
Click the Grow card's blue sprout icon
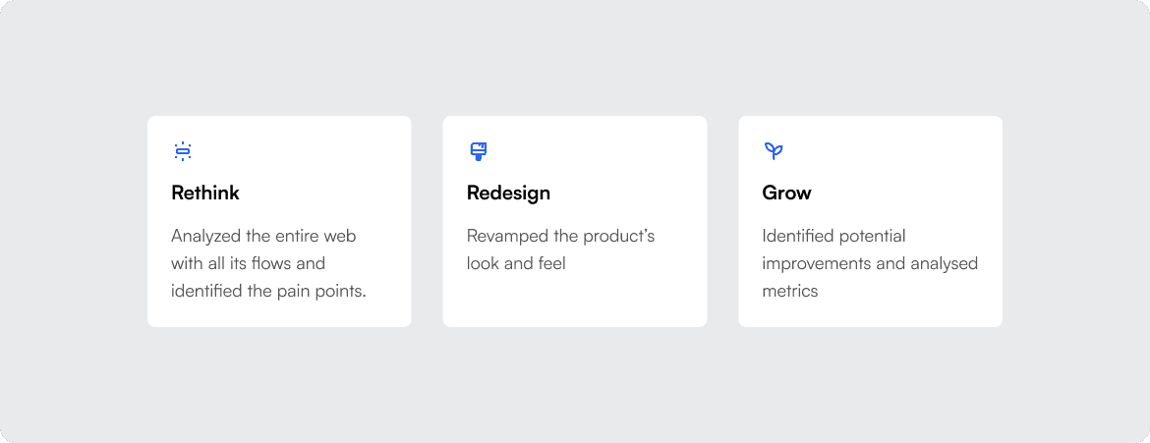774,152
